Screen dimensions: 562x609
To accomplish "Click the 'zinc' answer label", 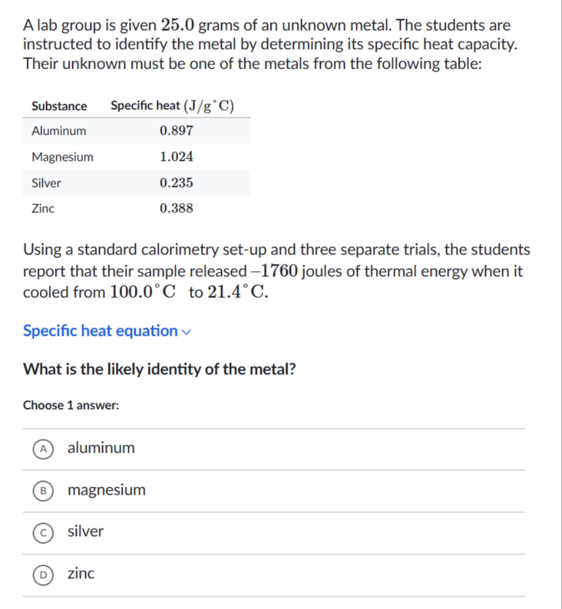I will coord(81,573).
